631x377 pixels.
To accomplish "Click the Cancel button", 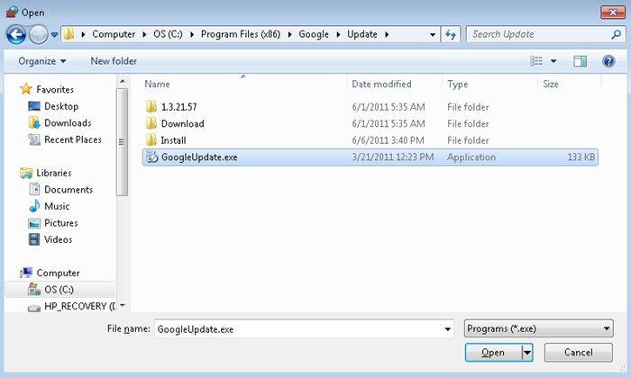I will (579, 353).
